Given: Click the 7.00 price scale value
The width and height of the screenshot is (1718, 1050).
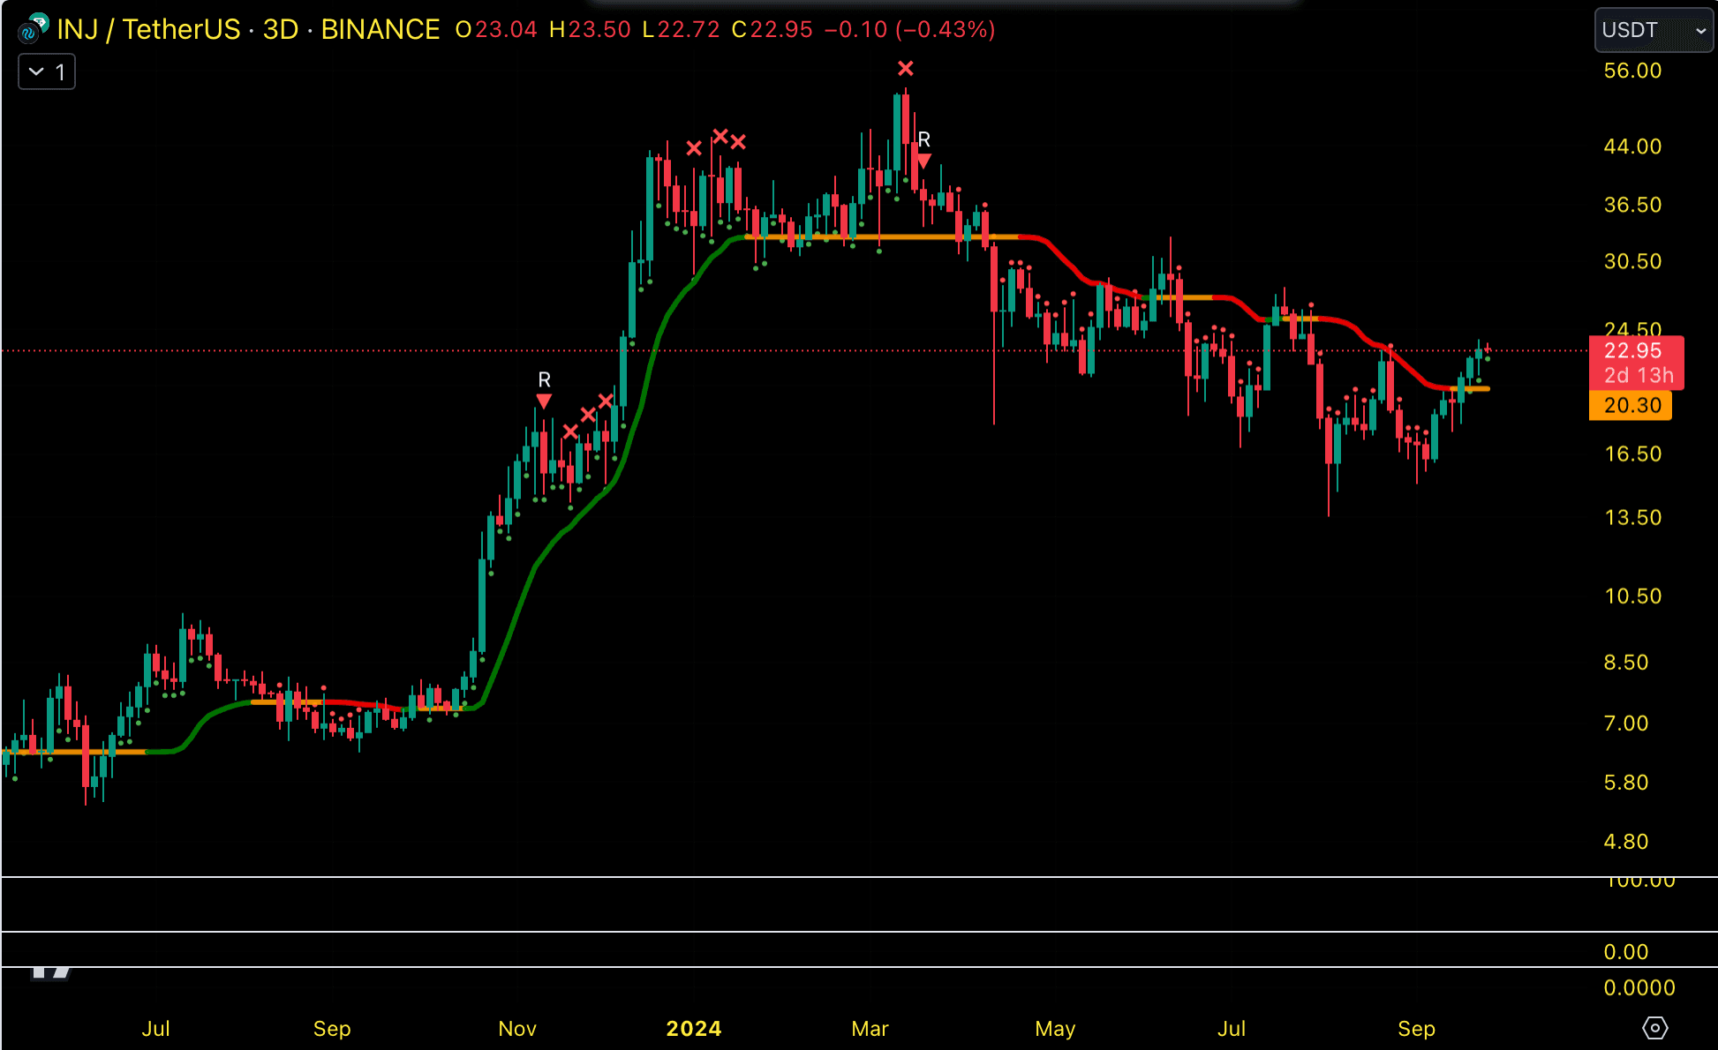Looking at the screenshot, I should tap(1626, 724).
